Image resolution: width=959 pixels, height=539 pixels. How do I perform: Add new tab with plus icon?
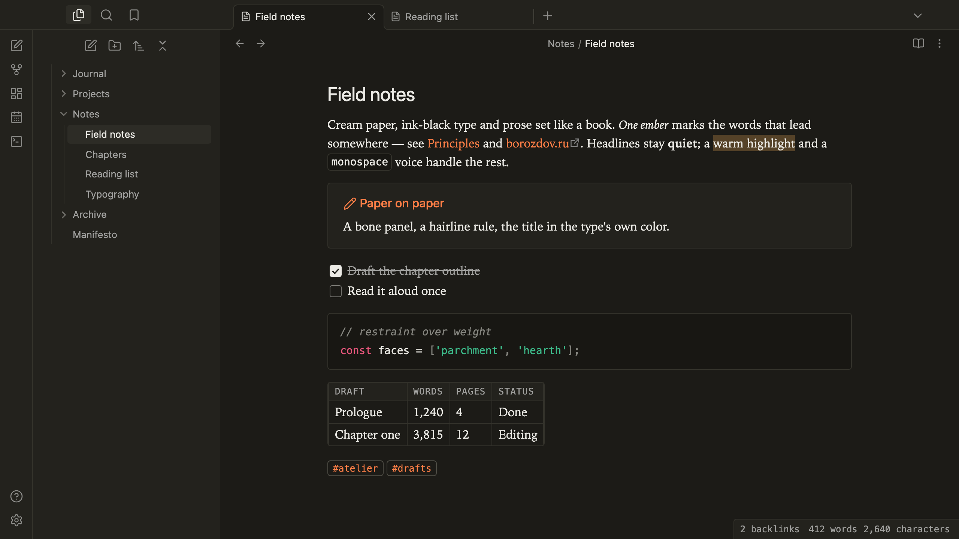point(548,16)
